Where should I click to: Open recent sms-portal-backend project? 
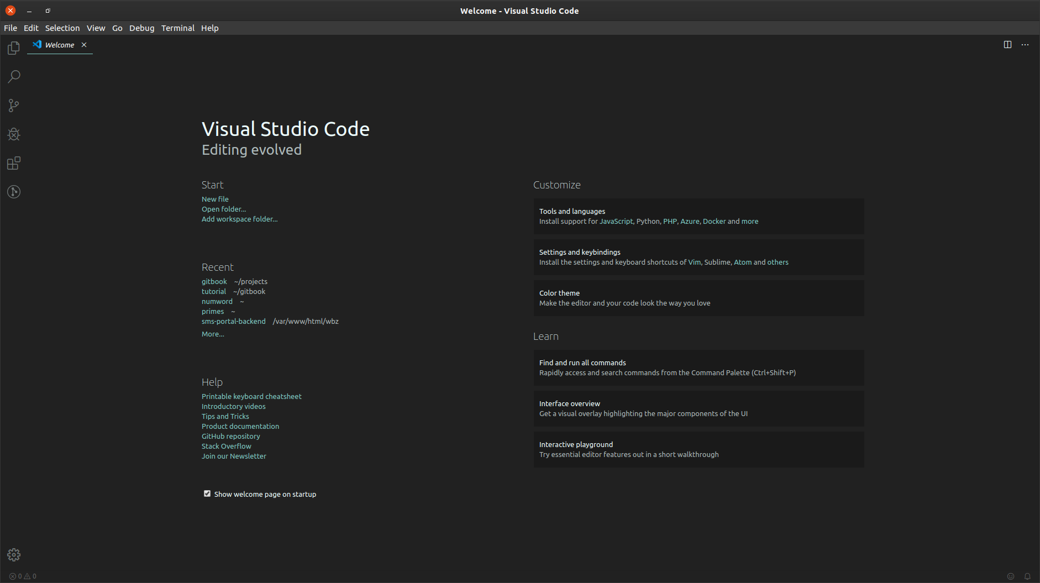(x=234, y=321)
